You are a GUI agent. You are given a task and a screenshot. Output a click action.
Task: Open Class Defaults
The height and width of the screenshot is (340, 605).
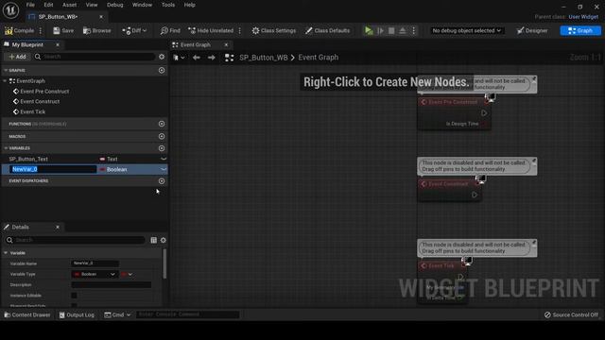[x=328, y=30]
